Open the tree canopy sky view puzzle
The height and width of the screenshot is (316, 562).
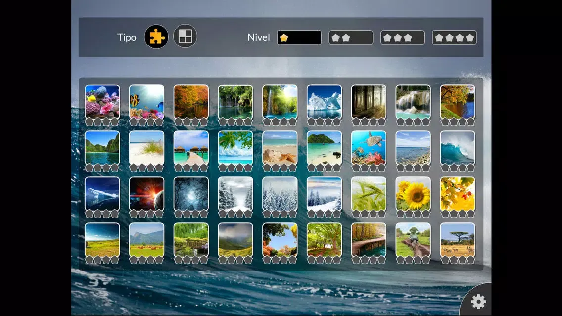pyautogui.click(x=280, y=240)
